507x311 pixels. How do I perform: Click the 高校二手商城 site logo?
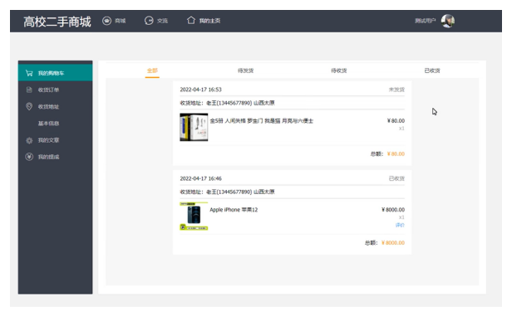click(x=57, y=22)
